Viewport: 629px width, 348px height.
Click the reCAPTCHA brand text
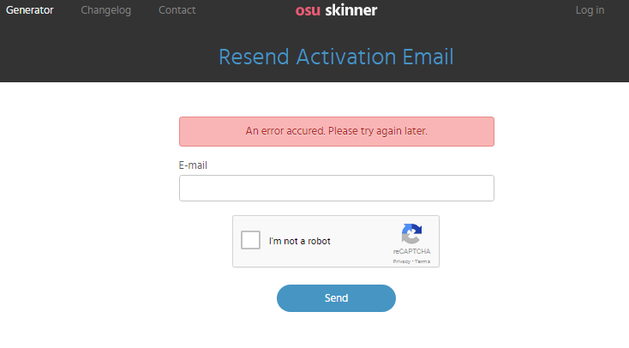[411, 251]
